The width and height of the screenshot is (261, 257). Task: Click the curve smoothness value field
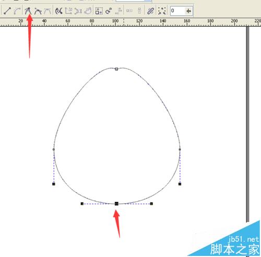177,11
